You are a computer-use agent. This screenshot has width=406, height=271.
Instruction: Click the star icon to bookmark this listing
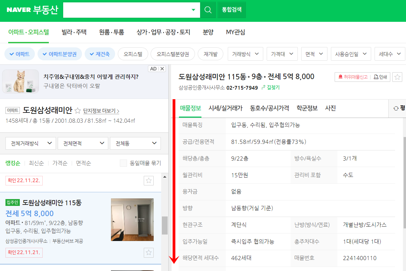(397, 77)
